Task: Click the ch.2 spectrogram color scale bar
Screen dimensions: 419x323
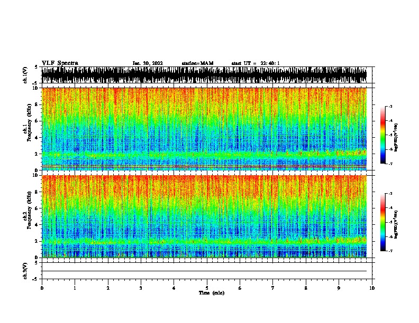Action: pos(382,222)
